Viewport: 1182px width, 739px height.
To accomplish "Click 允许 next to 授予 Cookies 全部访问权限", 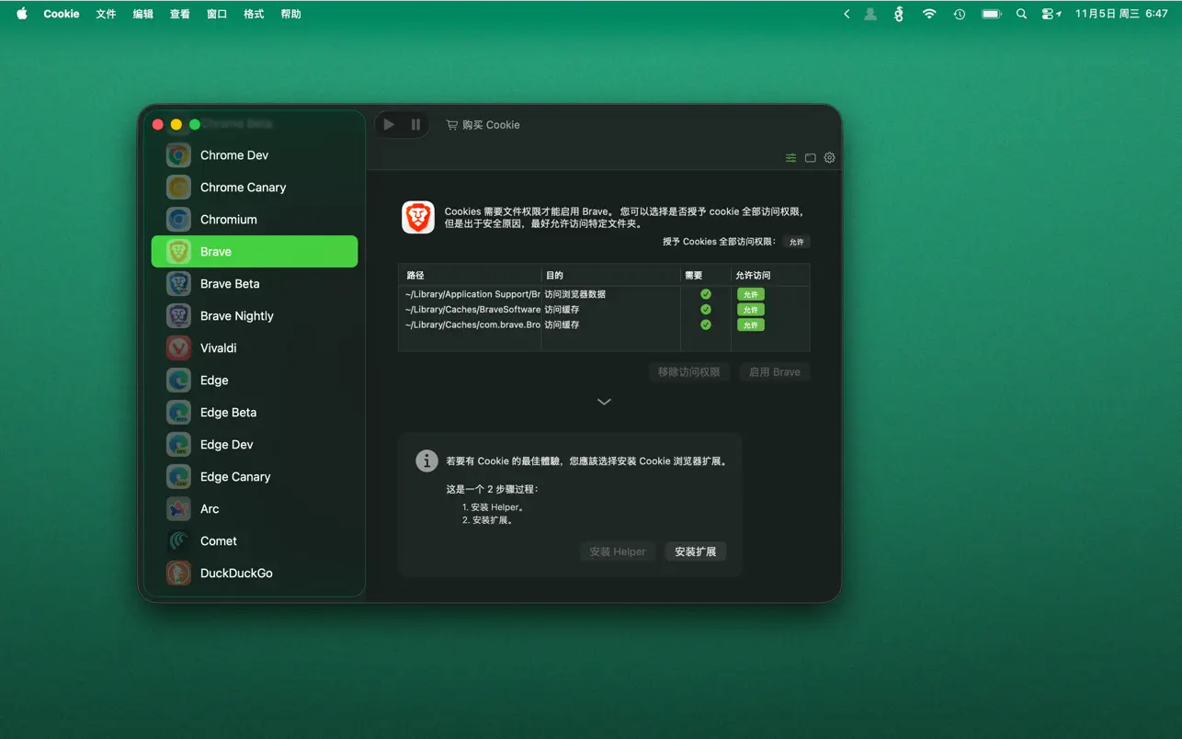I will pyautogui.click(x=796, y=242).
